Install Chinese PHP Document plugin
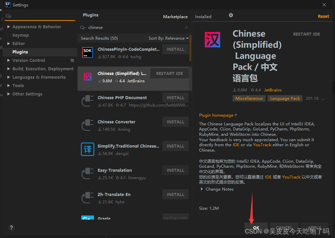Image resolution: width=335 pixels, height=238 pixels. (x=176, y=97)
